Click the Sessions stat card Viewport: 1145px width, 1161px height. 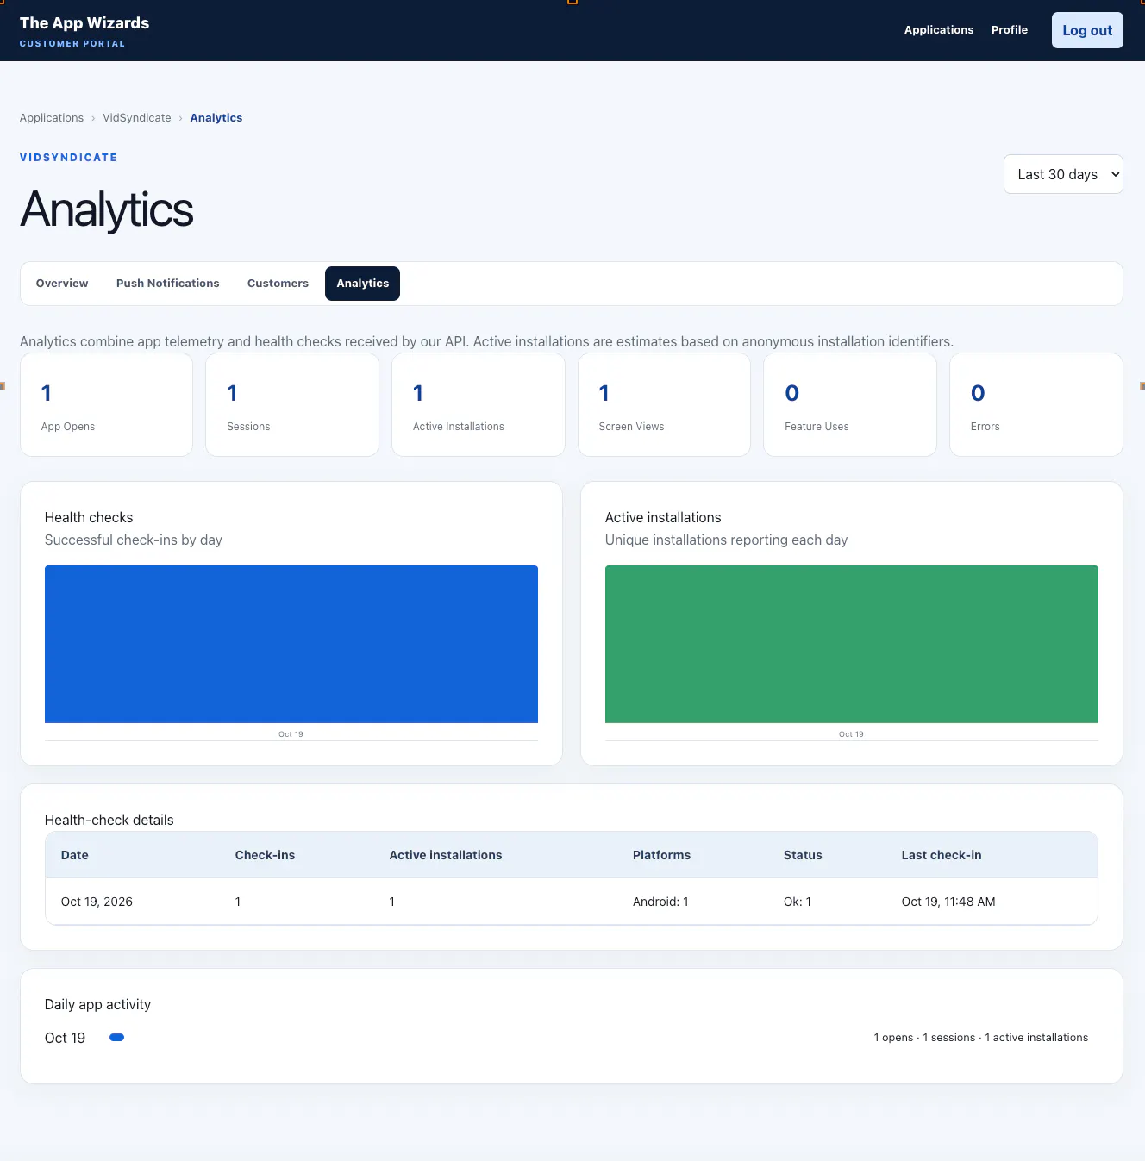(292, 405)
